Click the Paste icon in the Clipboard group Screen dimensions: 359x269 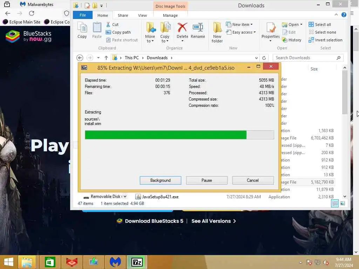click(97, 30)
